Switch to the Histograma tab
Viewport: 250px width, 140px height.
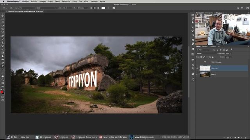pyautogui.click(x=209, y=13)
